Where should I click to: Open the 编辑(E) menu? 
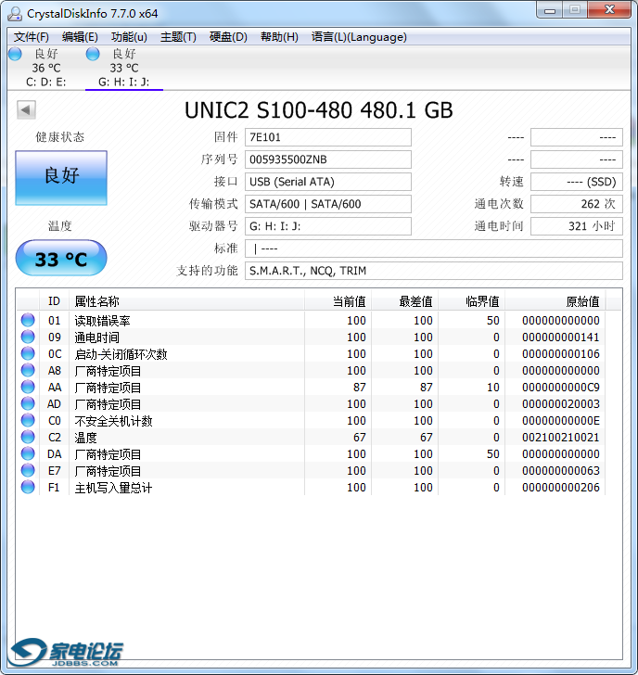(80, 37)
